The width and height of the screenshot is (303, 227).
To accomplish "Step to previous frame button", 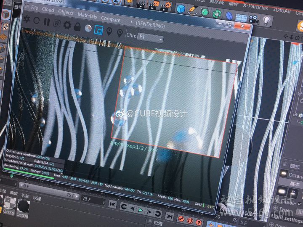I will coord(133,209).
